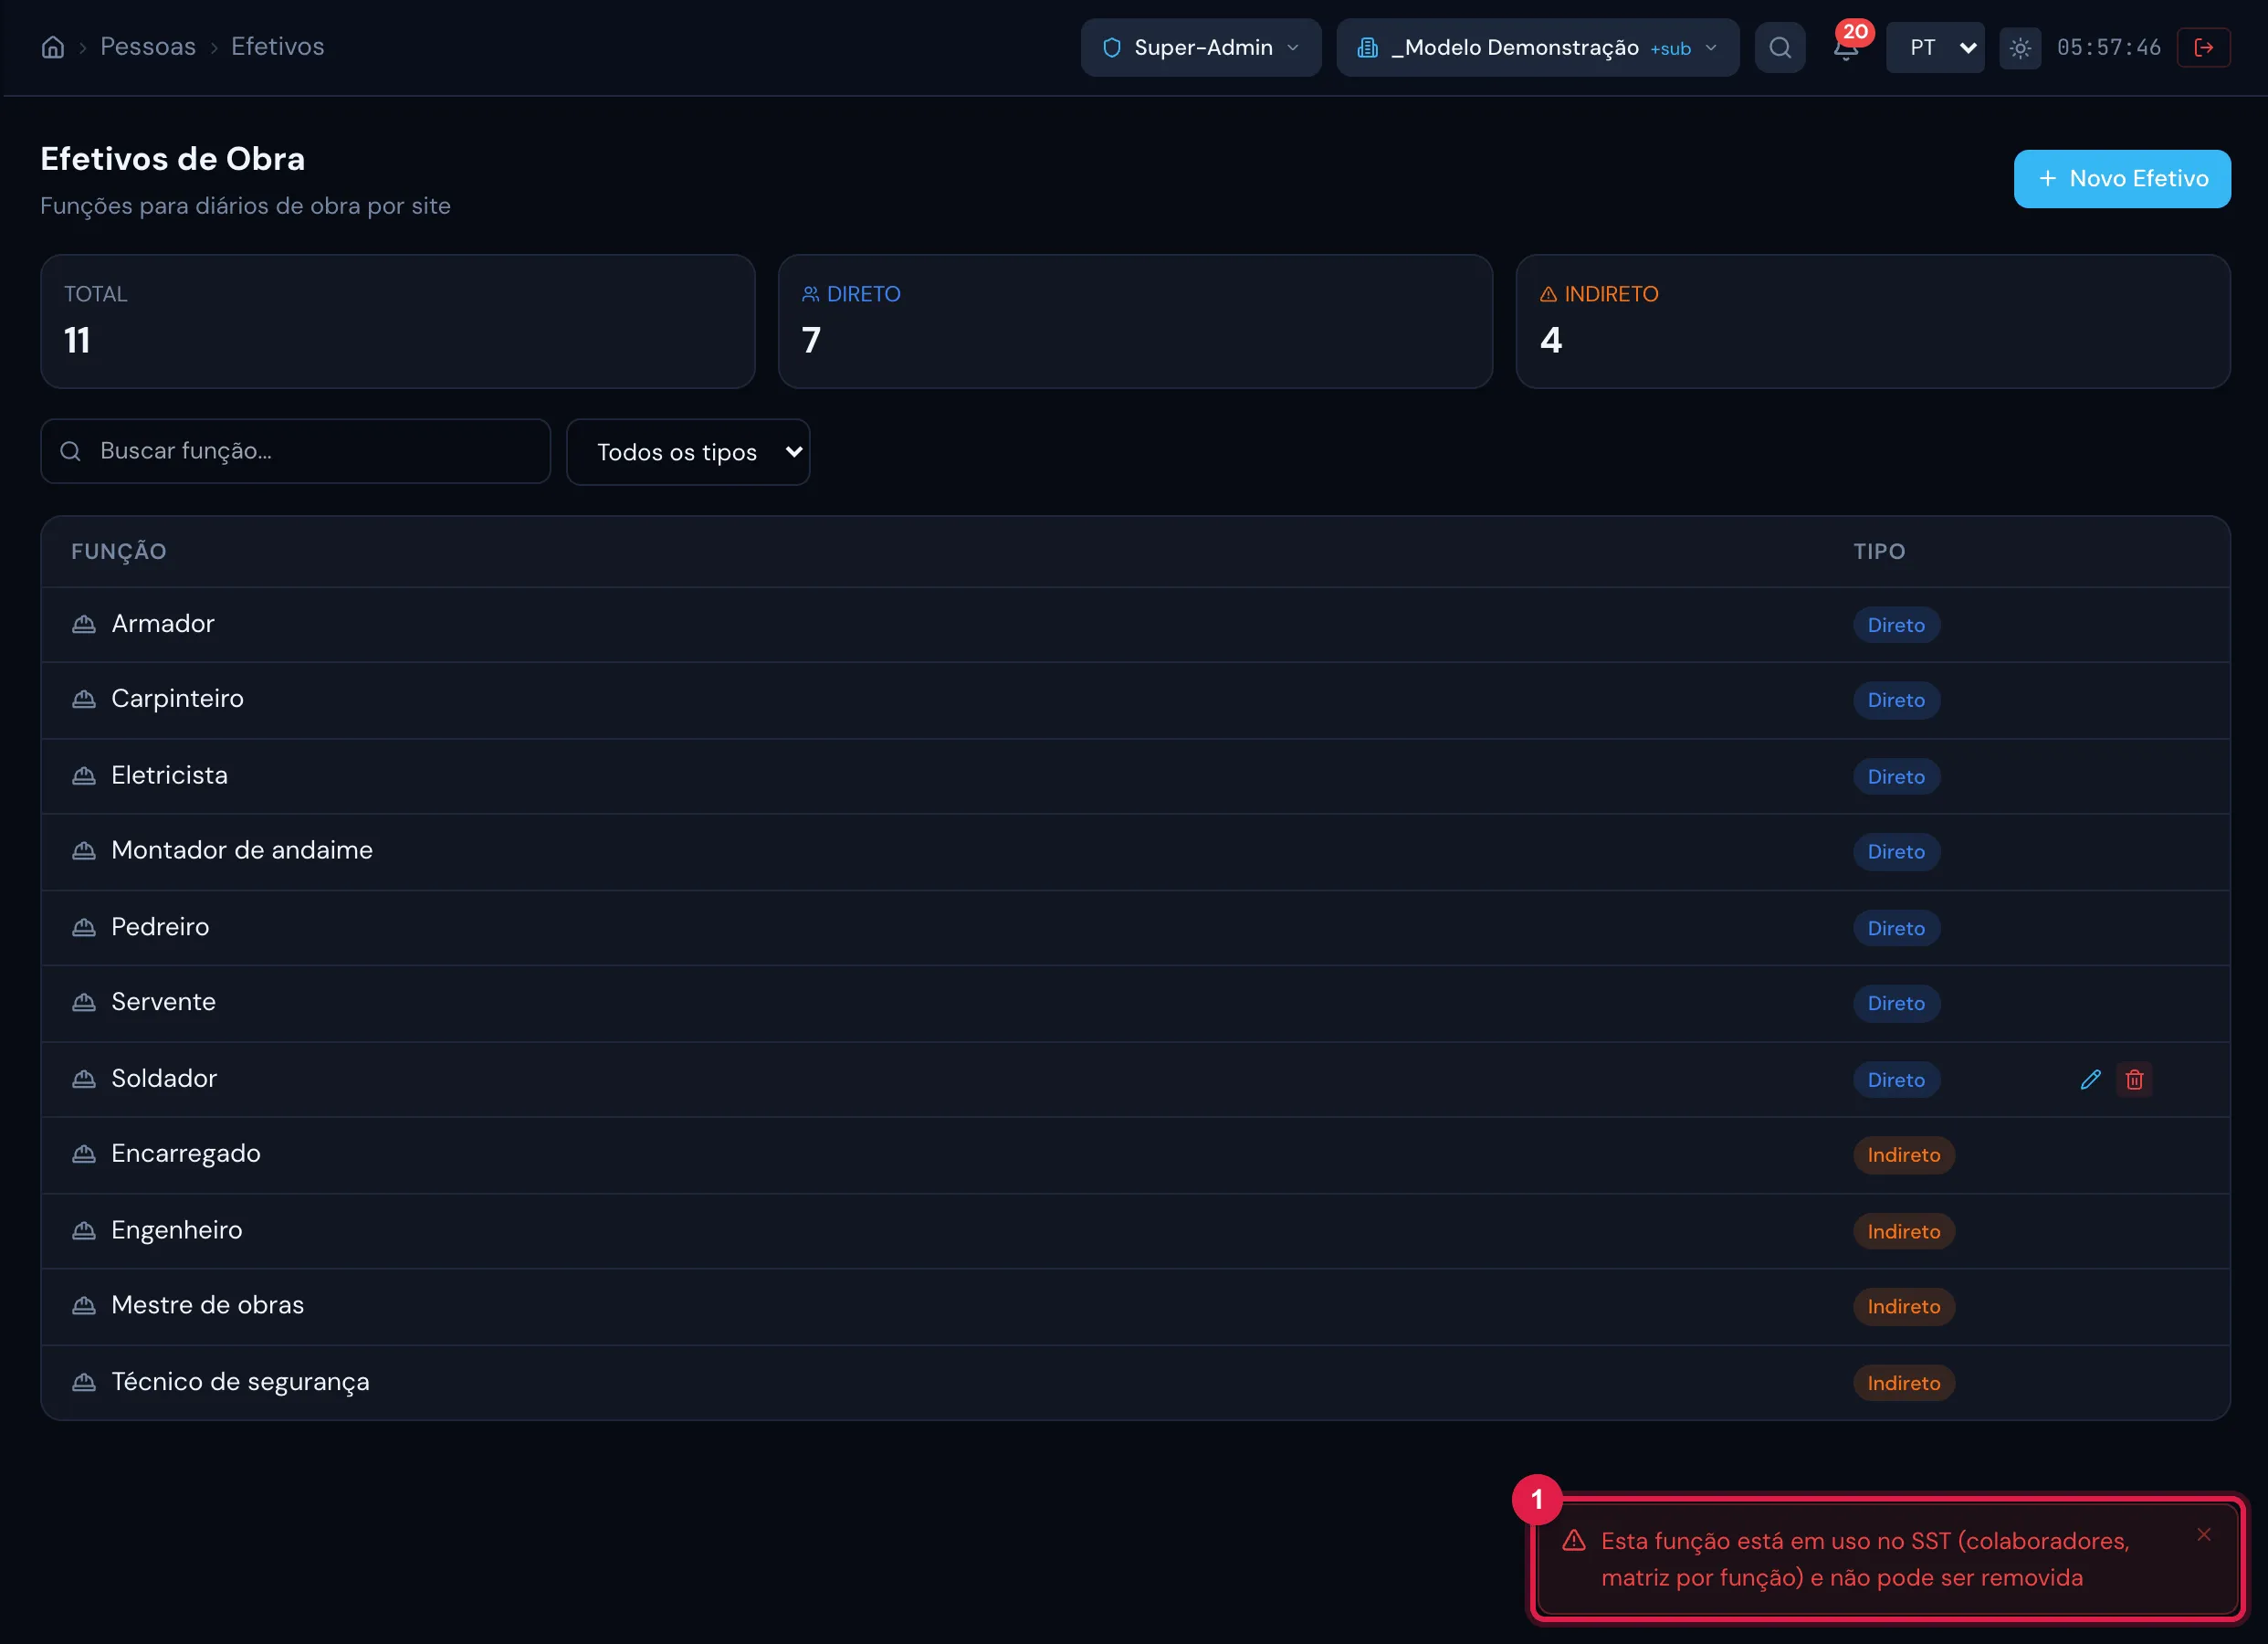
Task: Edit Soldador with the pencil icon
Action: (x=2091, y=1079)
